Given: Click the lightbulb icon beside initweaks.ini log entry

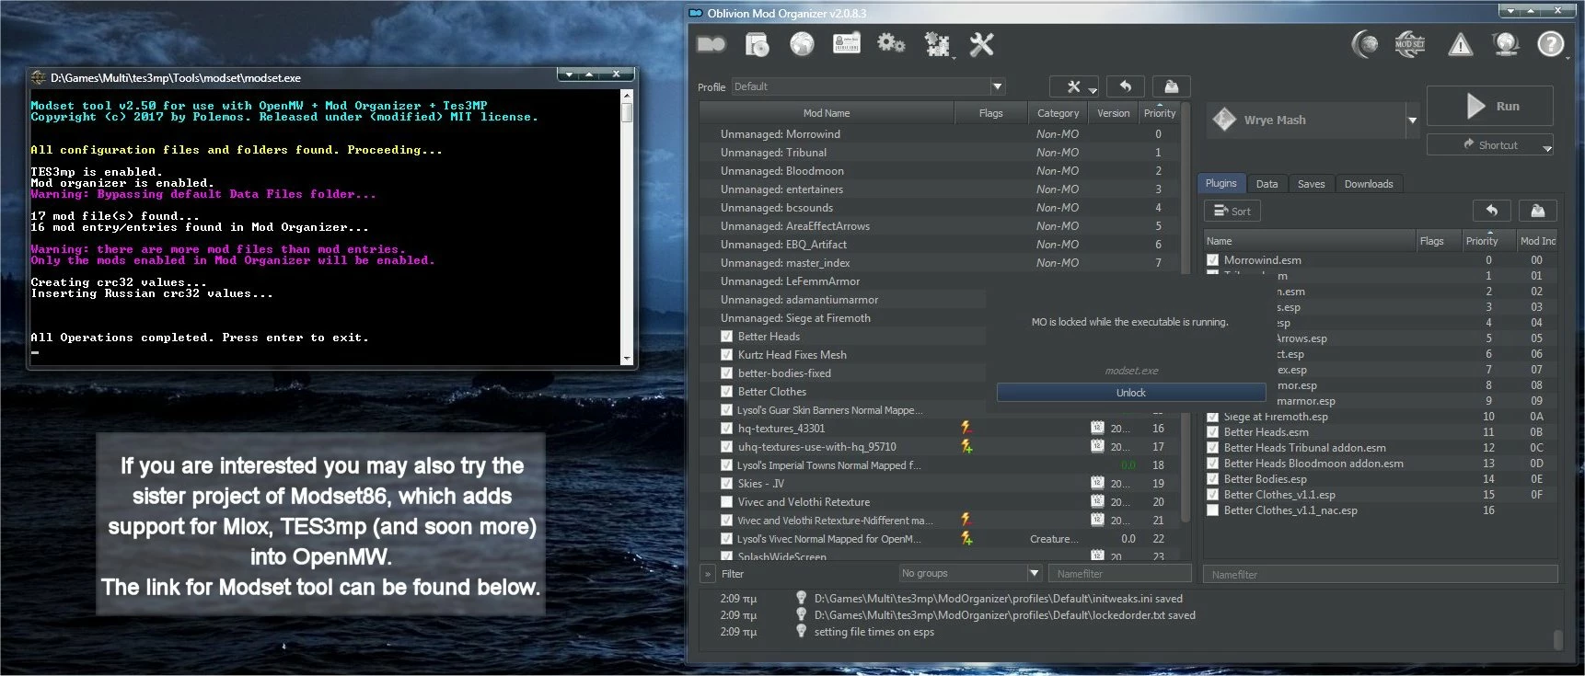Looking at the screenshot, I should 801,598.
